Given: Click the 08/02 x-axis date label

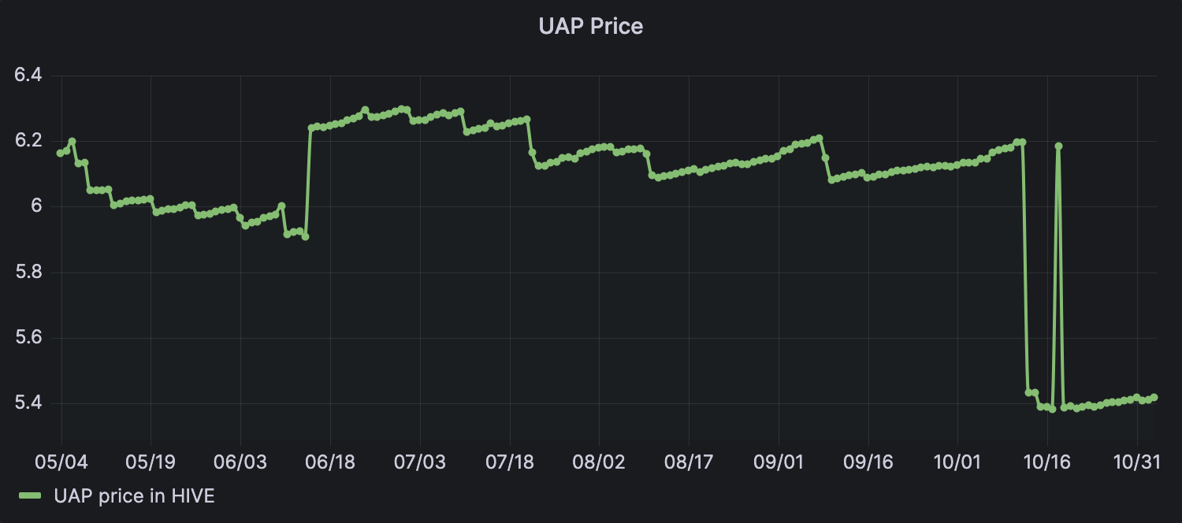Looking at the screenshot, I should (599, 462).
